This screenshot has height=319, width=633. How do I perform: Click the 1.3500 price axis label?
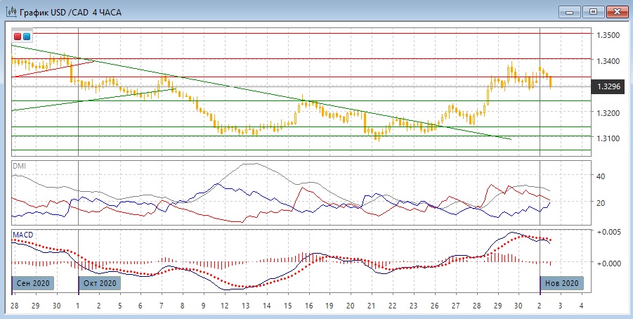coord(607,34)
